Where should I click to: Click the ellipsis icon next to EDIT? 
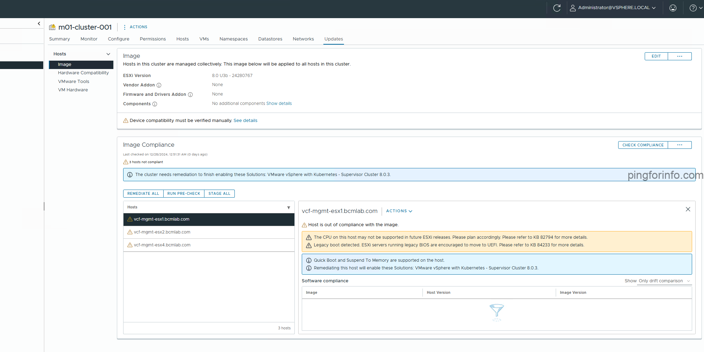[679, 56]
